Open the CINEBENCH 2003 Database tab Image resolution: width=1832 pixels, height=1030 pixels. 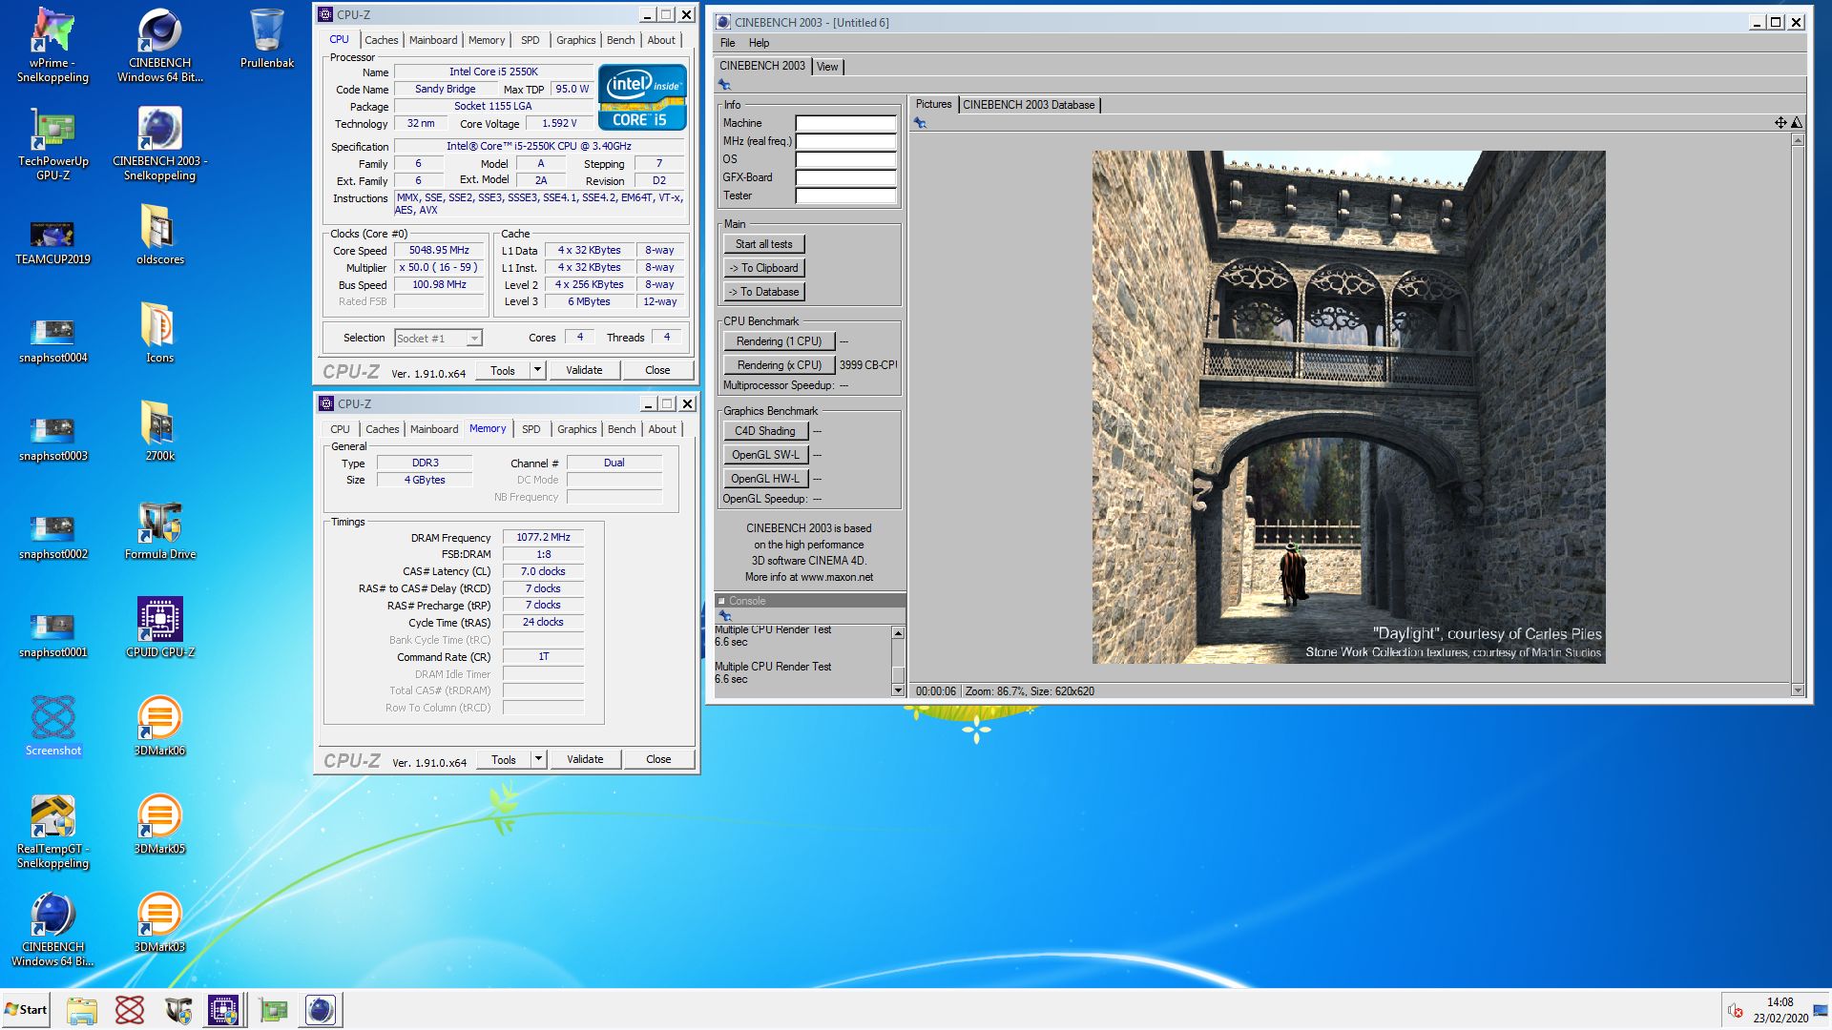point(1029,105)
